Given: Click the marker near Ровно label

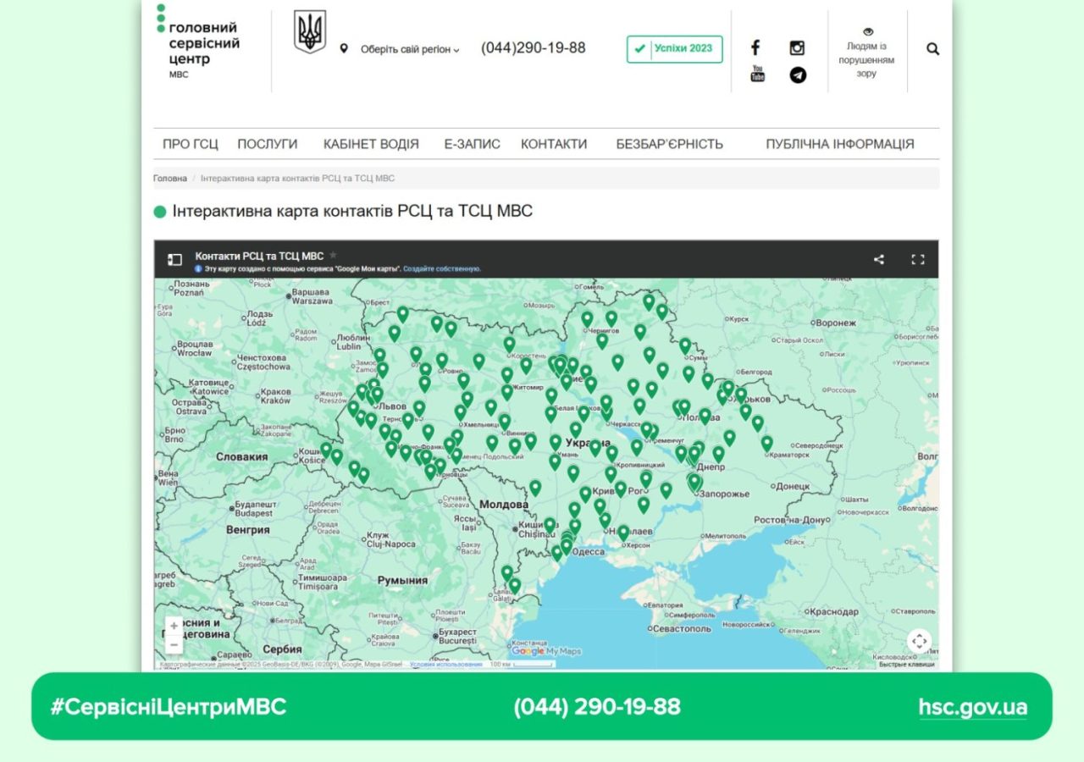Looking at the screenshot, I should point(441,361).
